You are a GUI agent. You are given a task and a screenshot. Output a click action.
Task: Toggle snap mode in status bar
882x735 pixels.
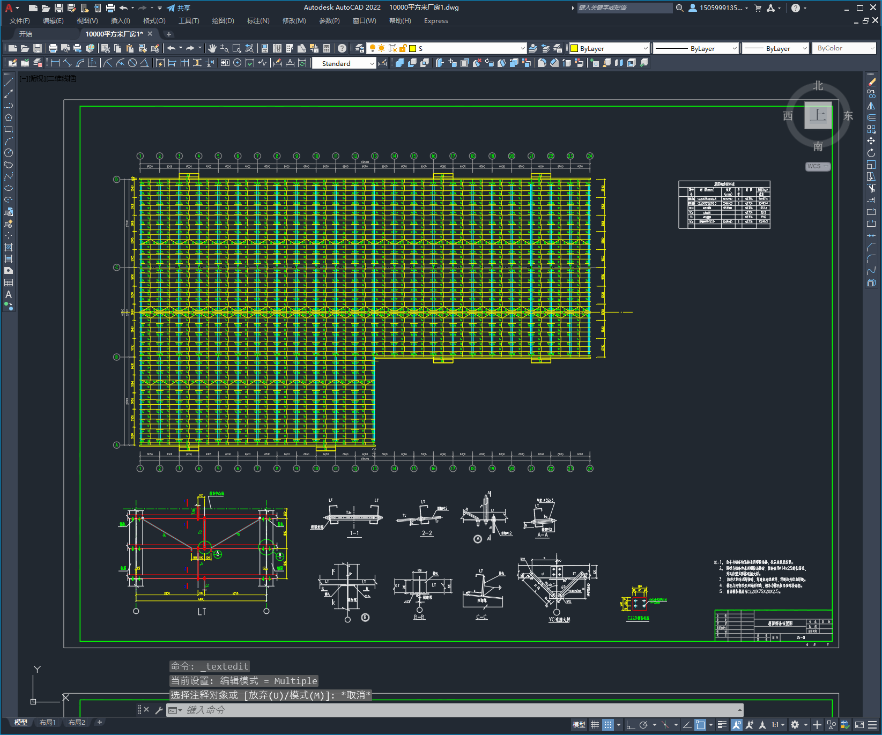pyautogui.click(x=607, y=725)
